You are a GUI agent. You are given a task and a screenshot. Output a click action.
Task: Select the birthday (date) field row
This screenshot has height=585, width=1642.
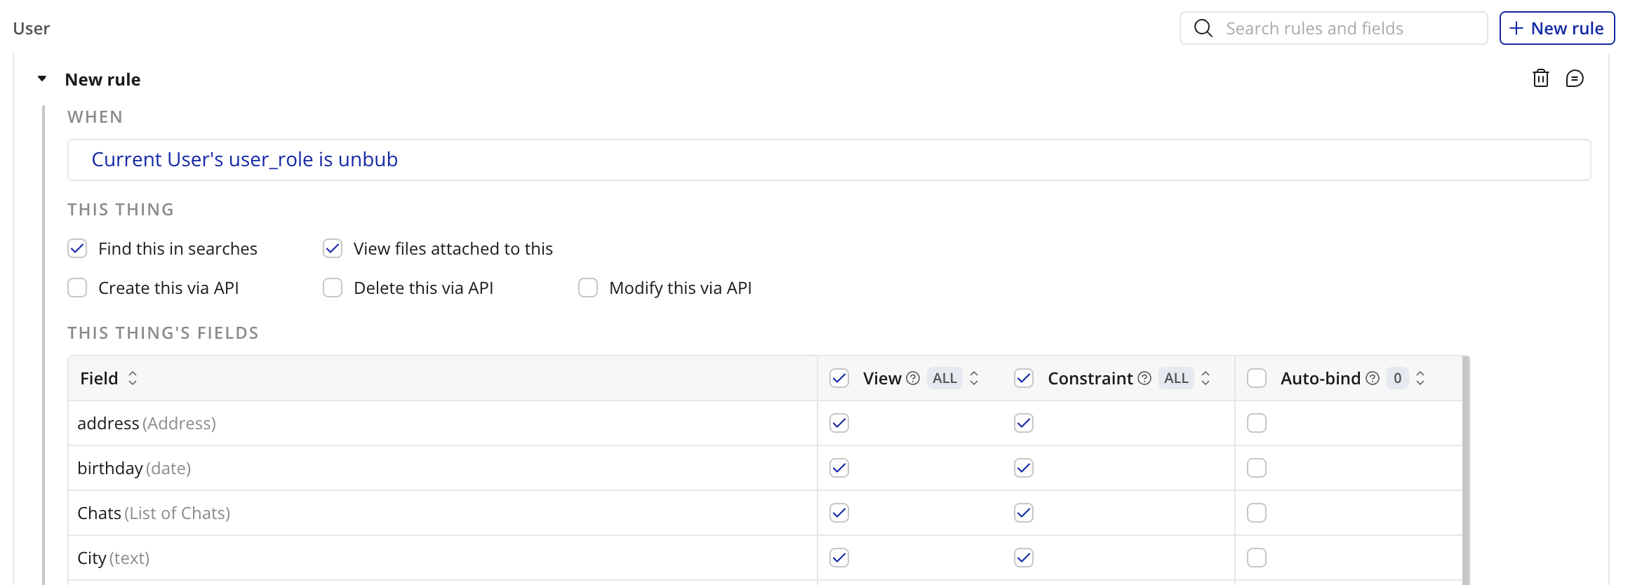[x=765, y=468]
